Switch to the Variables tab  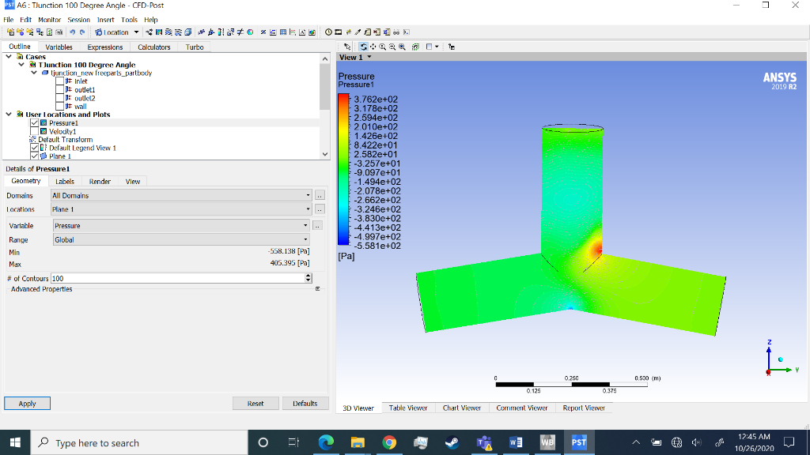coord(59,47)
